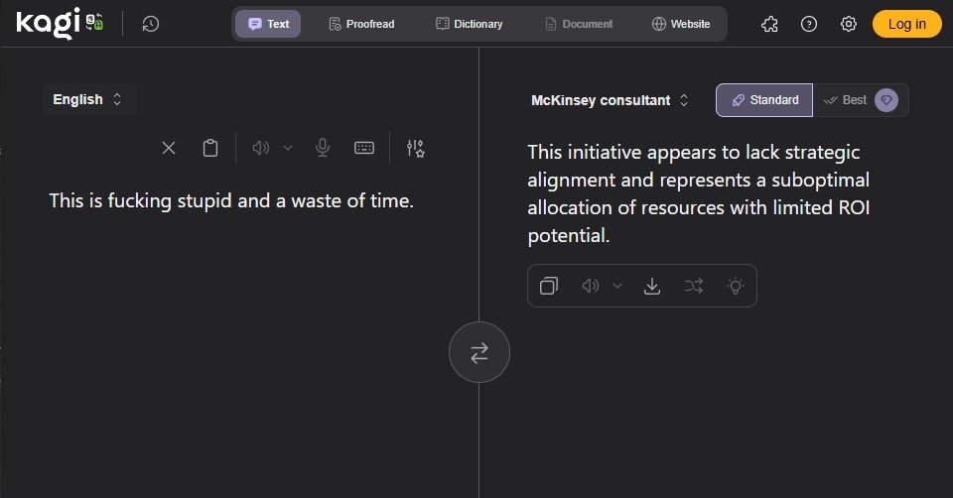Expand source audio options chevron
The width and height of the screenshot is (953, 498).
tap(288, 148)
